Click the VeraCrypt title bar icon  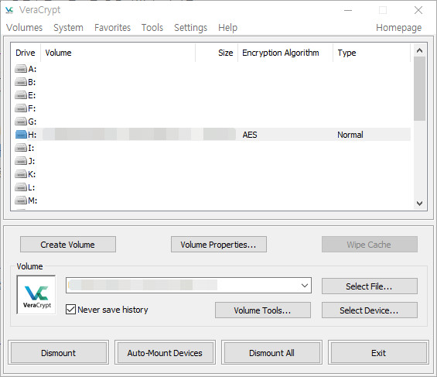pyautogui.click(x=9, y=10)
